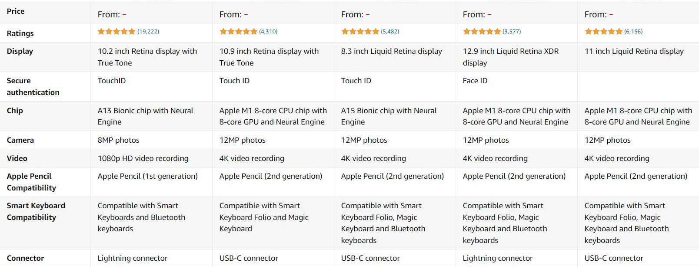Screen dimensions: 699x269
Task: Click the From price above 5,482 ratings
Action: (x=355, y=14)
